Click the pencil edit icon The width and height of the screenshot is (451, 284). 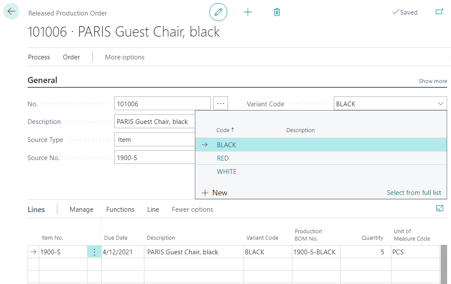pyautogui.click(x=218, y=12)
